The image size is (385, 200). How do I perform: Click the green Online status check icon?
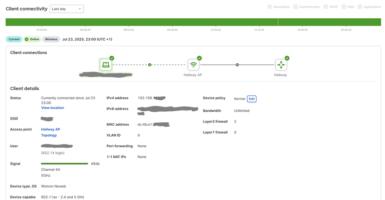click(27, 39)
